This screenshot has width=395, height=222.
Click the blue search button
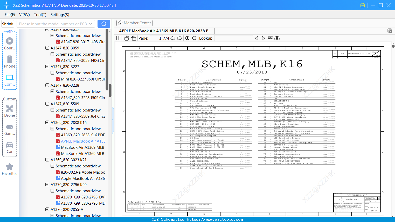pyautogui.click(x=104, y=24)
